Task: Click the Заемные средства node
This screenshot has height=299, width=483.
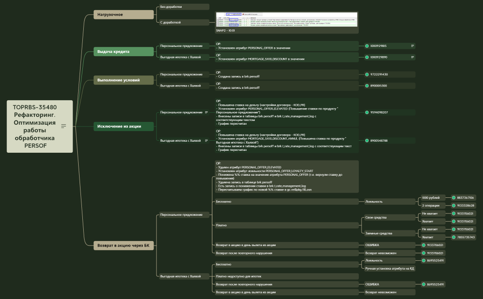Action: (389, 233)
